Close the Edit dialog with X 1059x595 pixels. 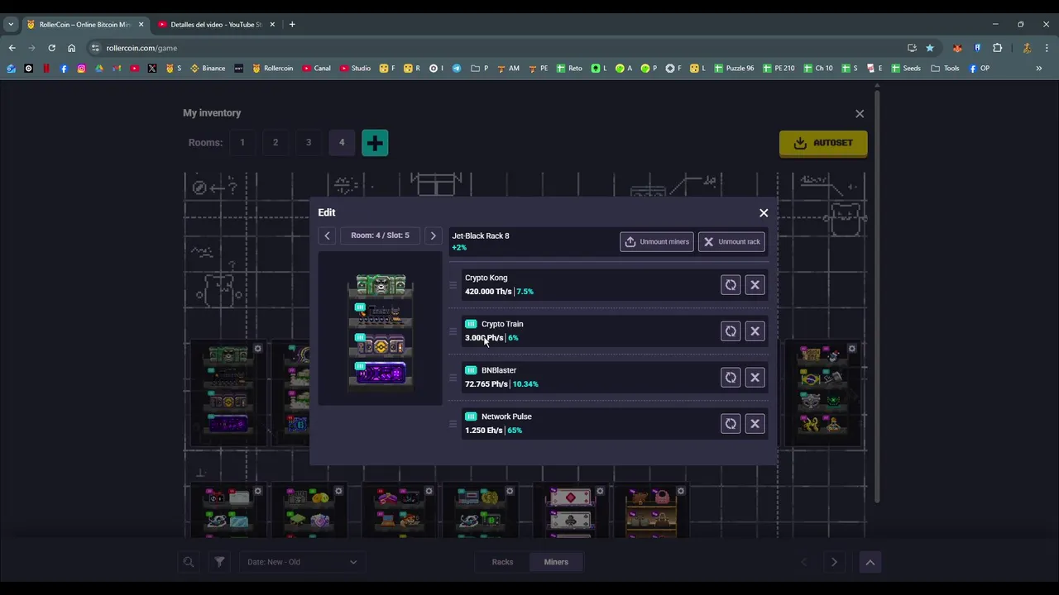coord(764,213)
